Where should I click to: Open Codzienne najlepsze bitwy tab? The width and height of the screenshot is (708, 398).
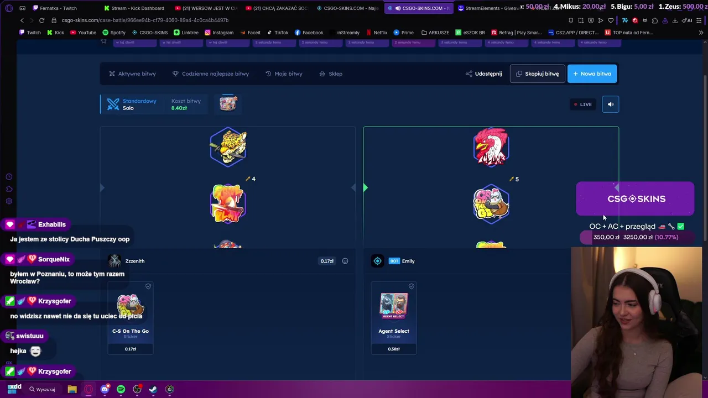pos(210,74)
